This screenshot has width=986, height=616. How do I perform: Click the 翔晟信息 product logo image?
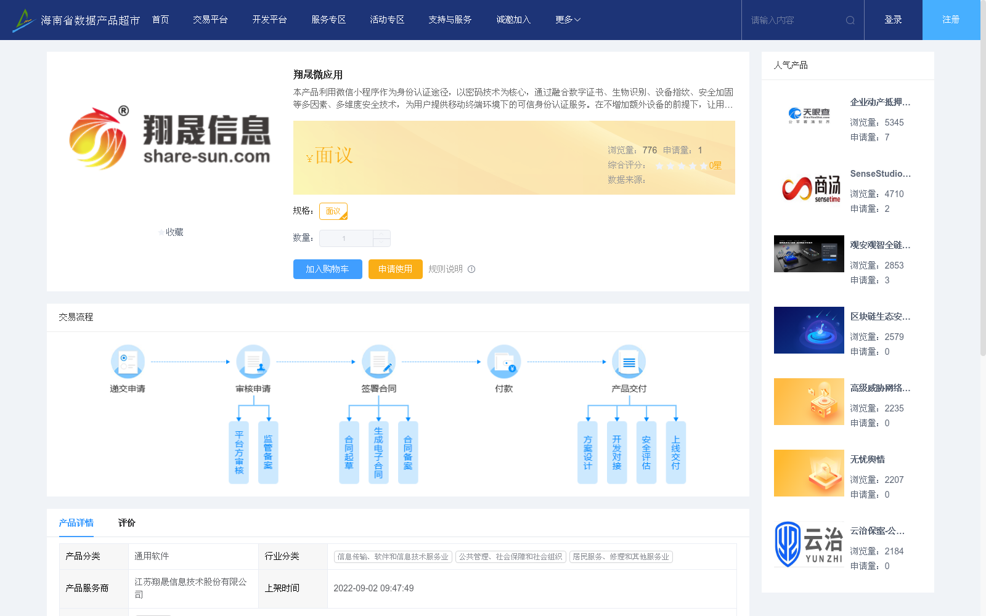pos(170,138)
